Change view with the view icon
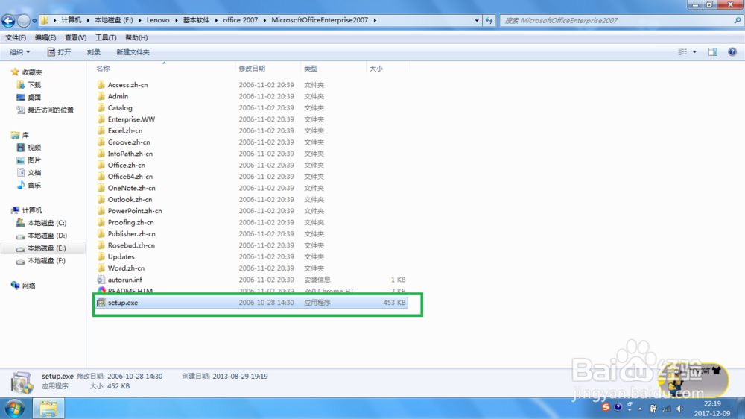This screenshot has height=419, width=745. (x=682, y=52)
